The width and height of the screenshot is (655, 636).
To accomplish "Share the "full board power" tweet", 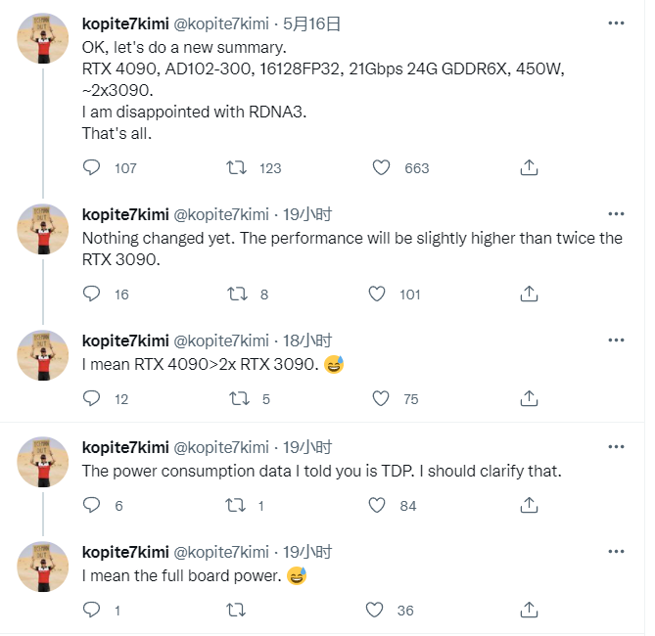I will click(529, 610).
